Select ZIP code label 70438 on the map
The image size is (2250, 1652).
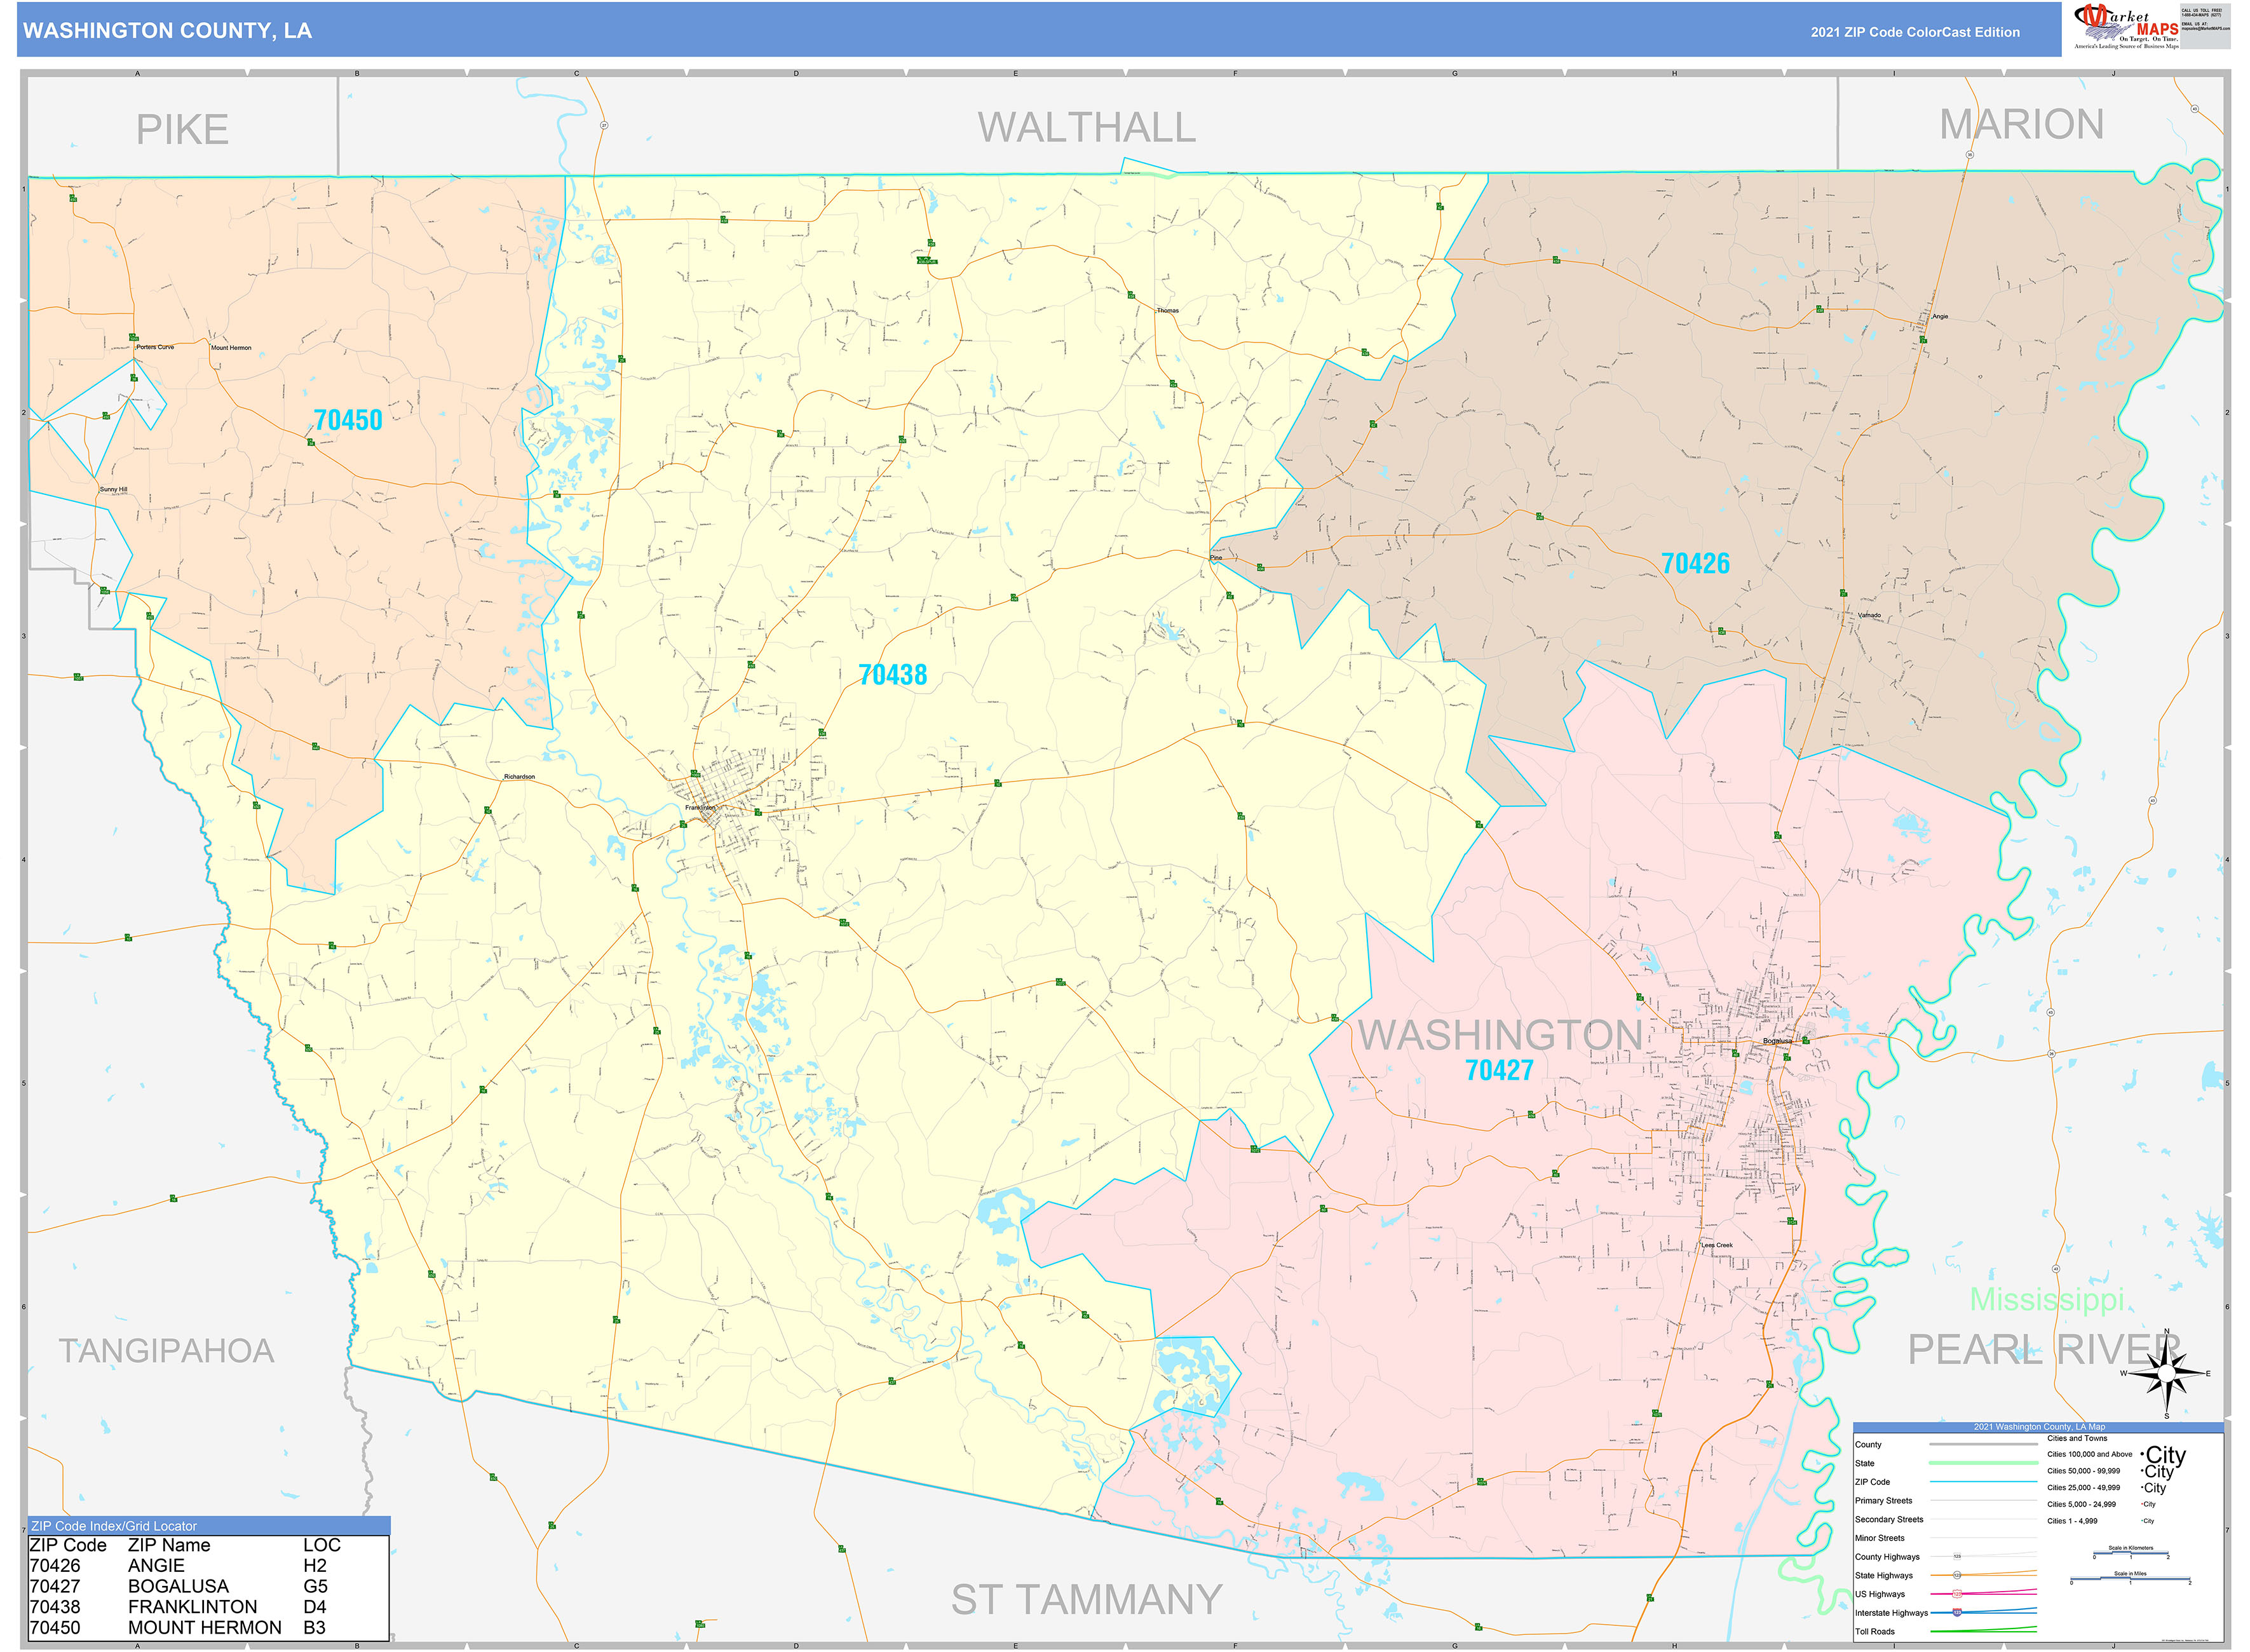[893, 673]
